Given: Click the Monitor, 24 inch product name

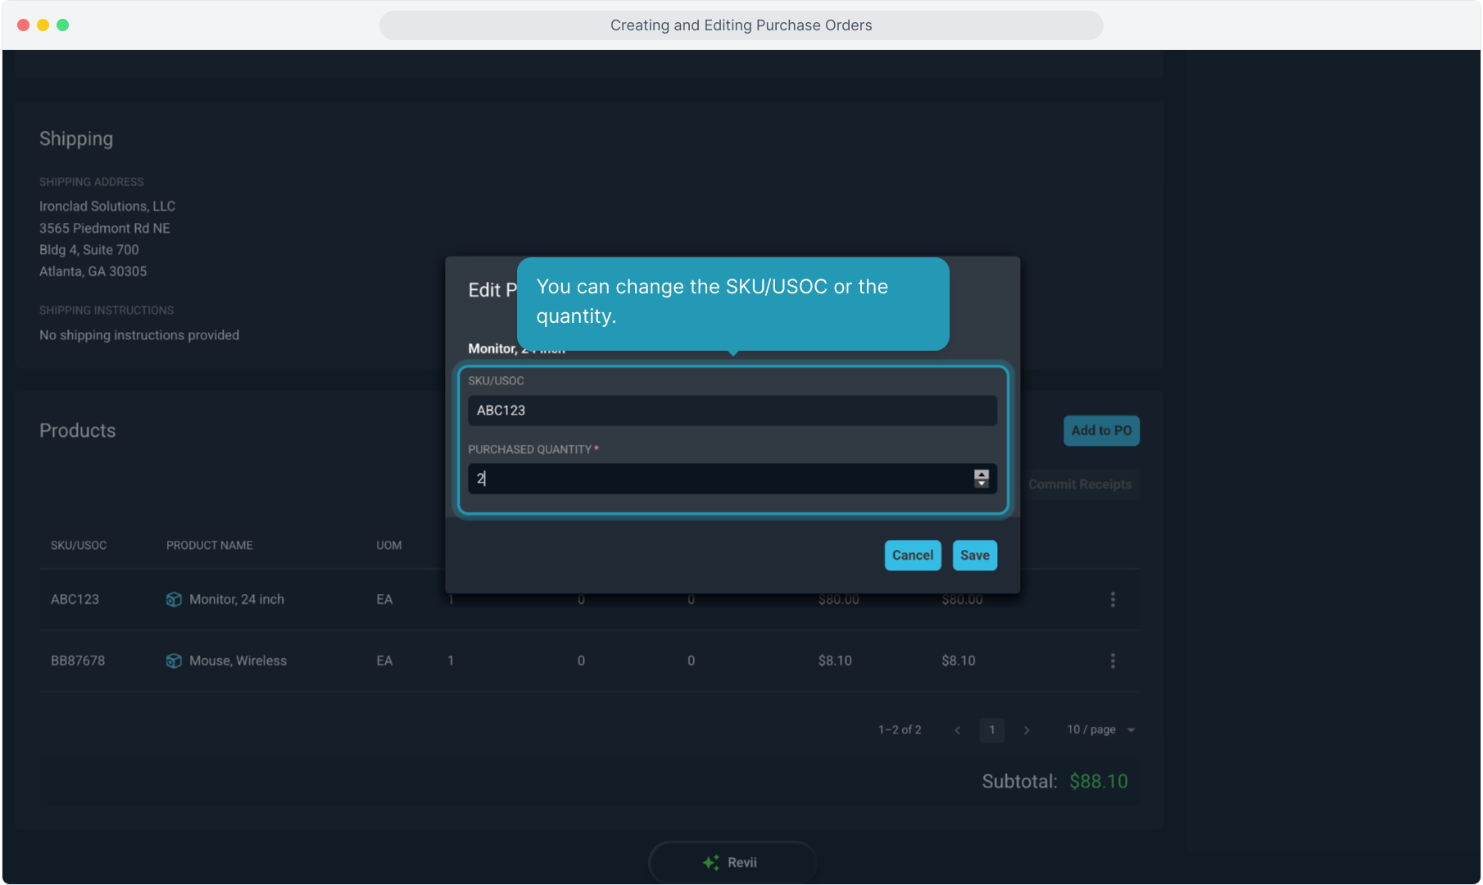Looking at the screenshot, I should tap(237, 600).
